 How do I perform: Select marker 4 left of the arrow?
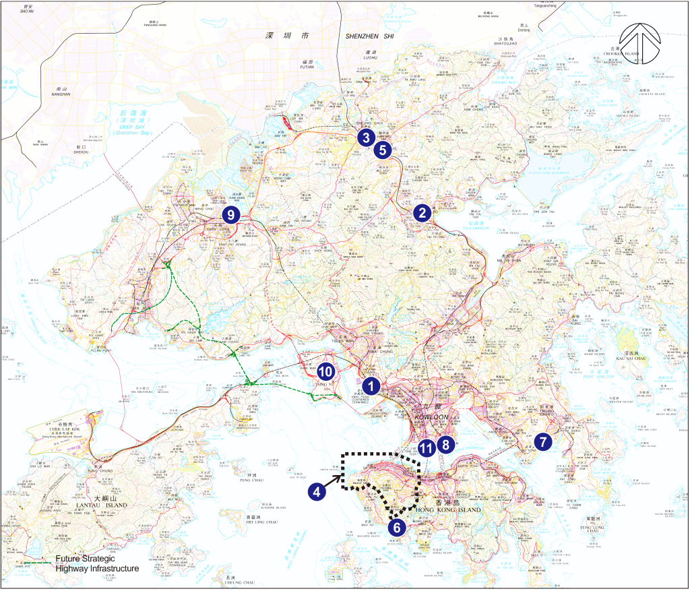click(317, 492)
